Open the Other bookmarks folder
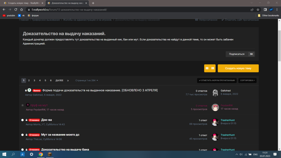This screenshot has width=281, height=158. click(x=268, y=15)
